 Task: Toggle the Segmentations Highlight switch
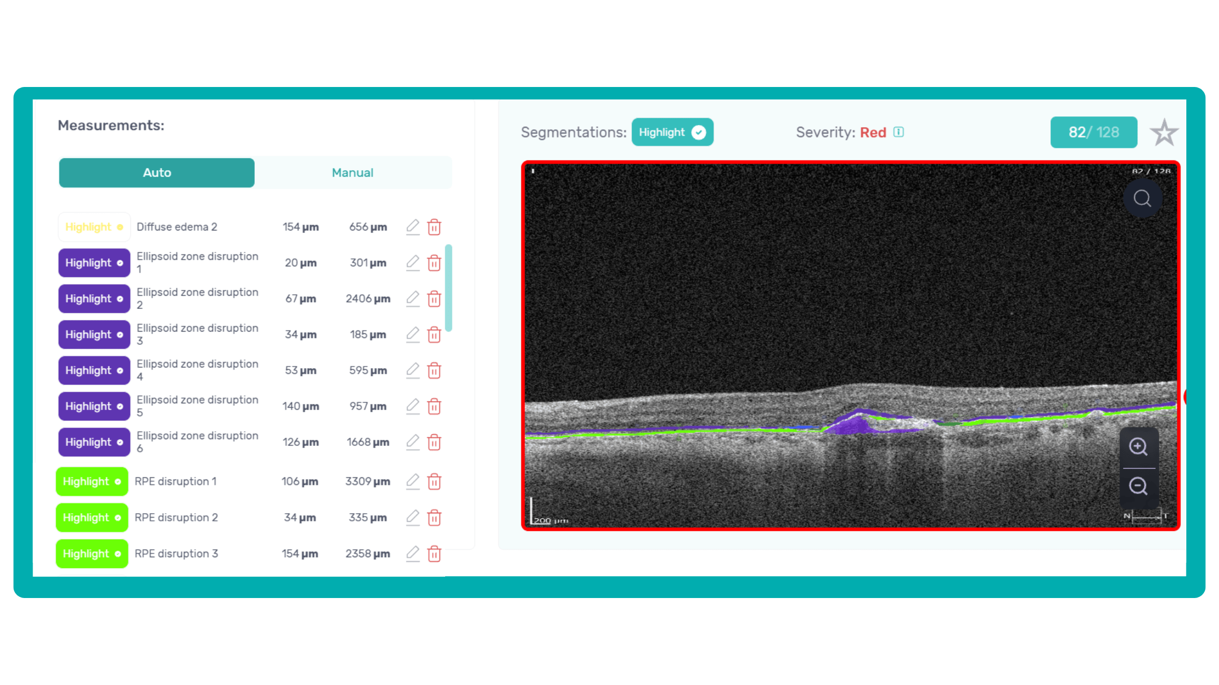tap(673, 132)
